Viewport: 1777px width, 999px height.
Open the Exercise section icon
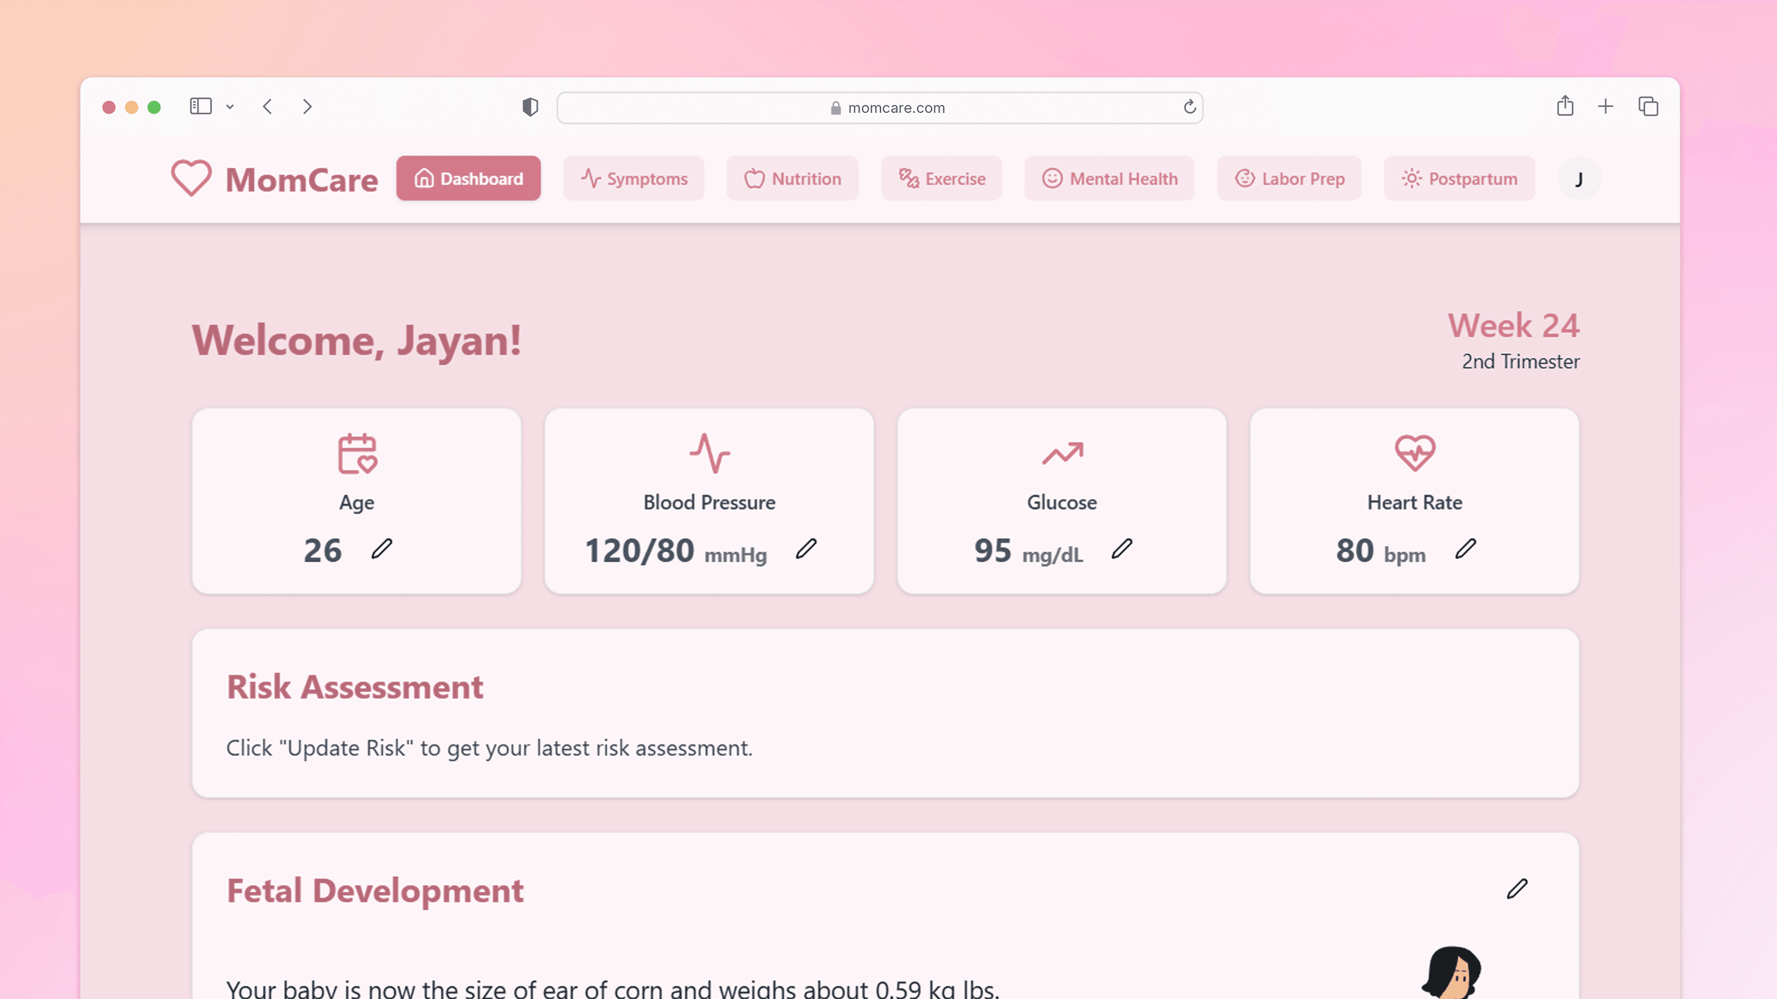(x=907, y=178)
